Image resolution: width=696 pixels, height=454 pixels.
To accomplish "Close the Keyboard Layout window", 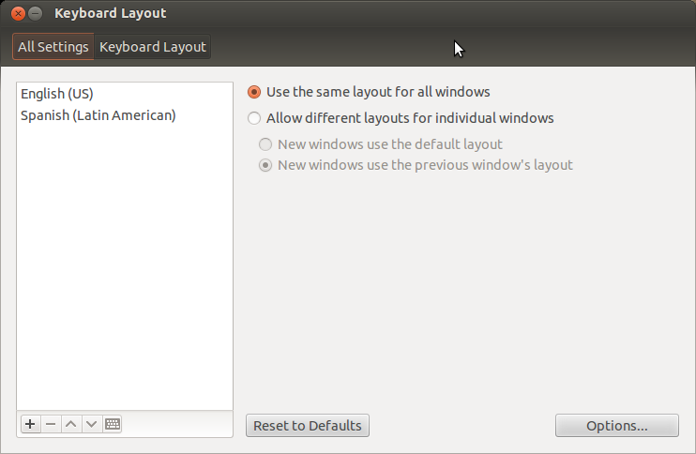I will click(x=18, y=14).
